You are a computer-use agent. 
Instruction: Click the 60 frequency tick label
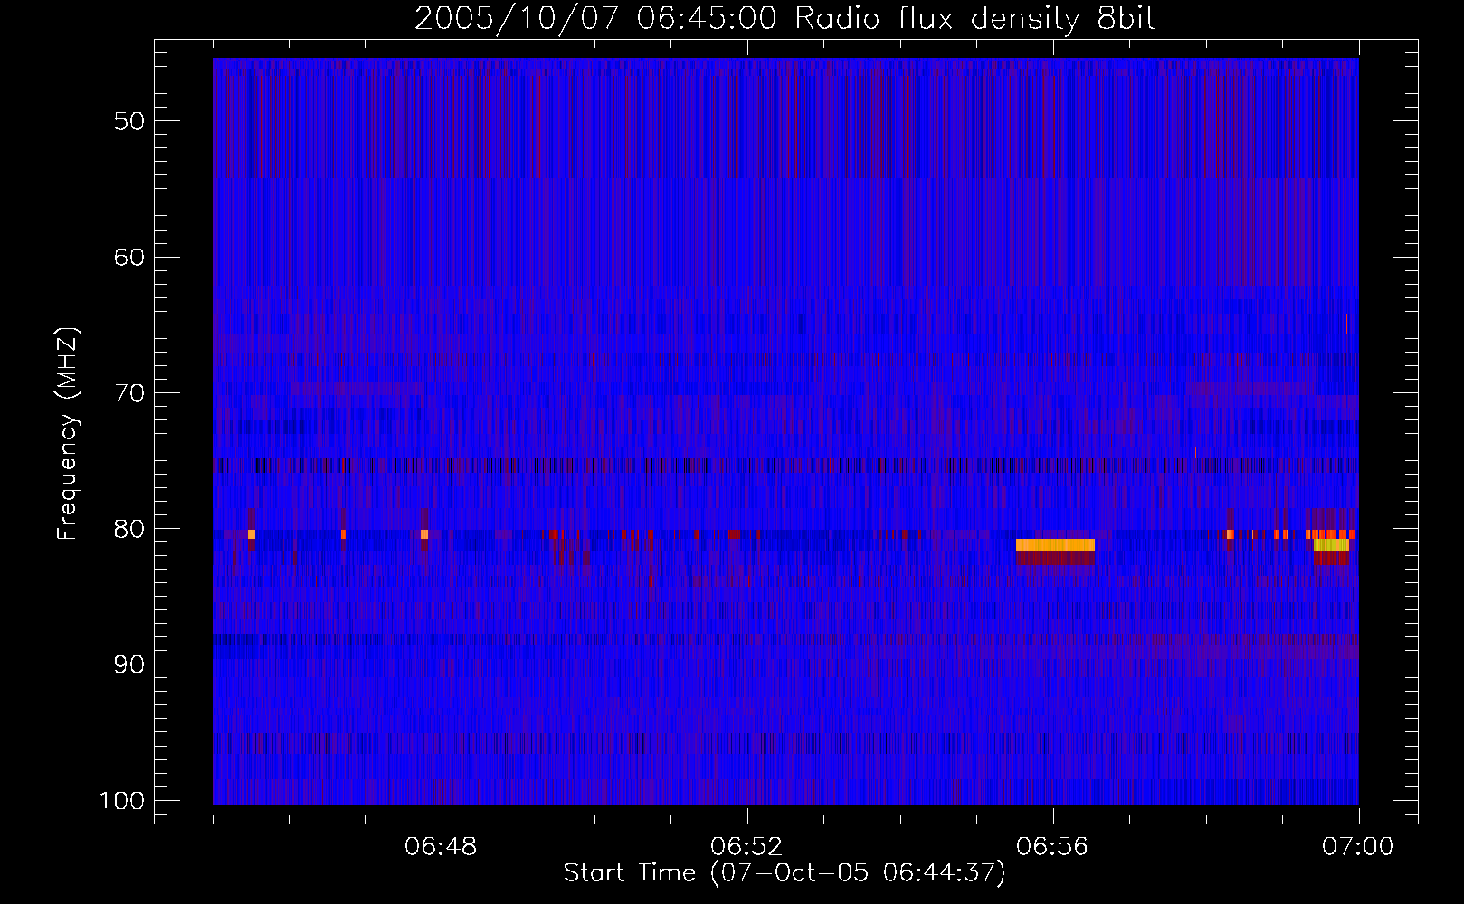coord(129,257)
